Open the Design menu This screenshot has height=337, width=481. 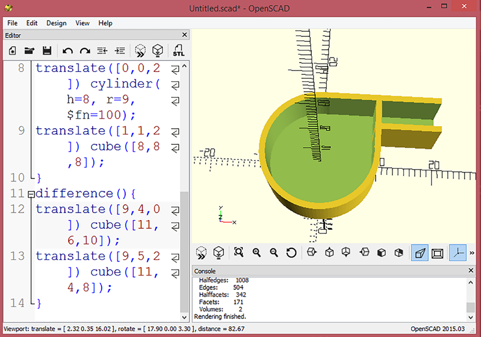tap(56, 23)
